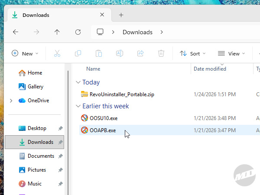Collapse the Earlier this week group

tap(78, 106)
